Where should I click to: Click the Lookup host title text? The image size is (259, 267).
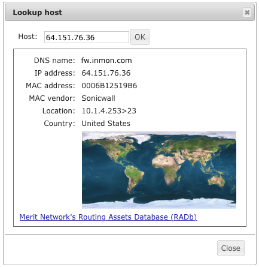click(x=38, y=13)
